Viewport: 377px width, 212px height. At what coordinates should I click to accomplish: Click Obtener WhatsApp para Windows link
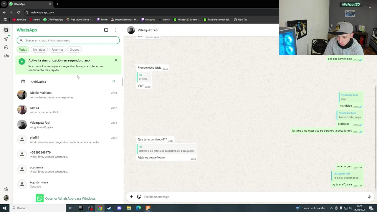coord(66,198)
